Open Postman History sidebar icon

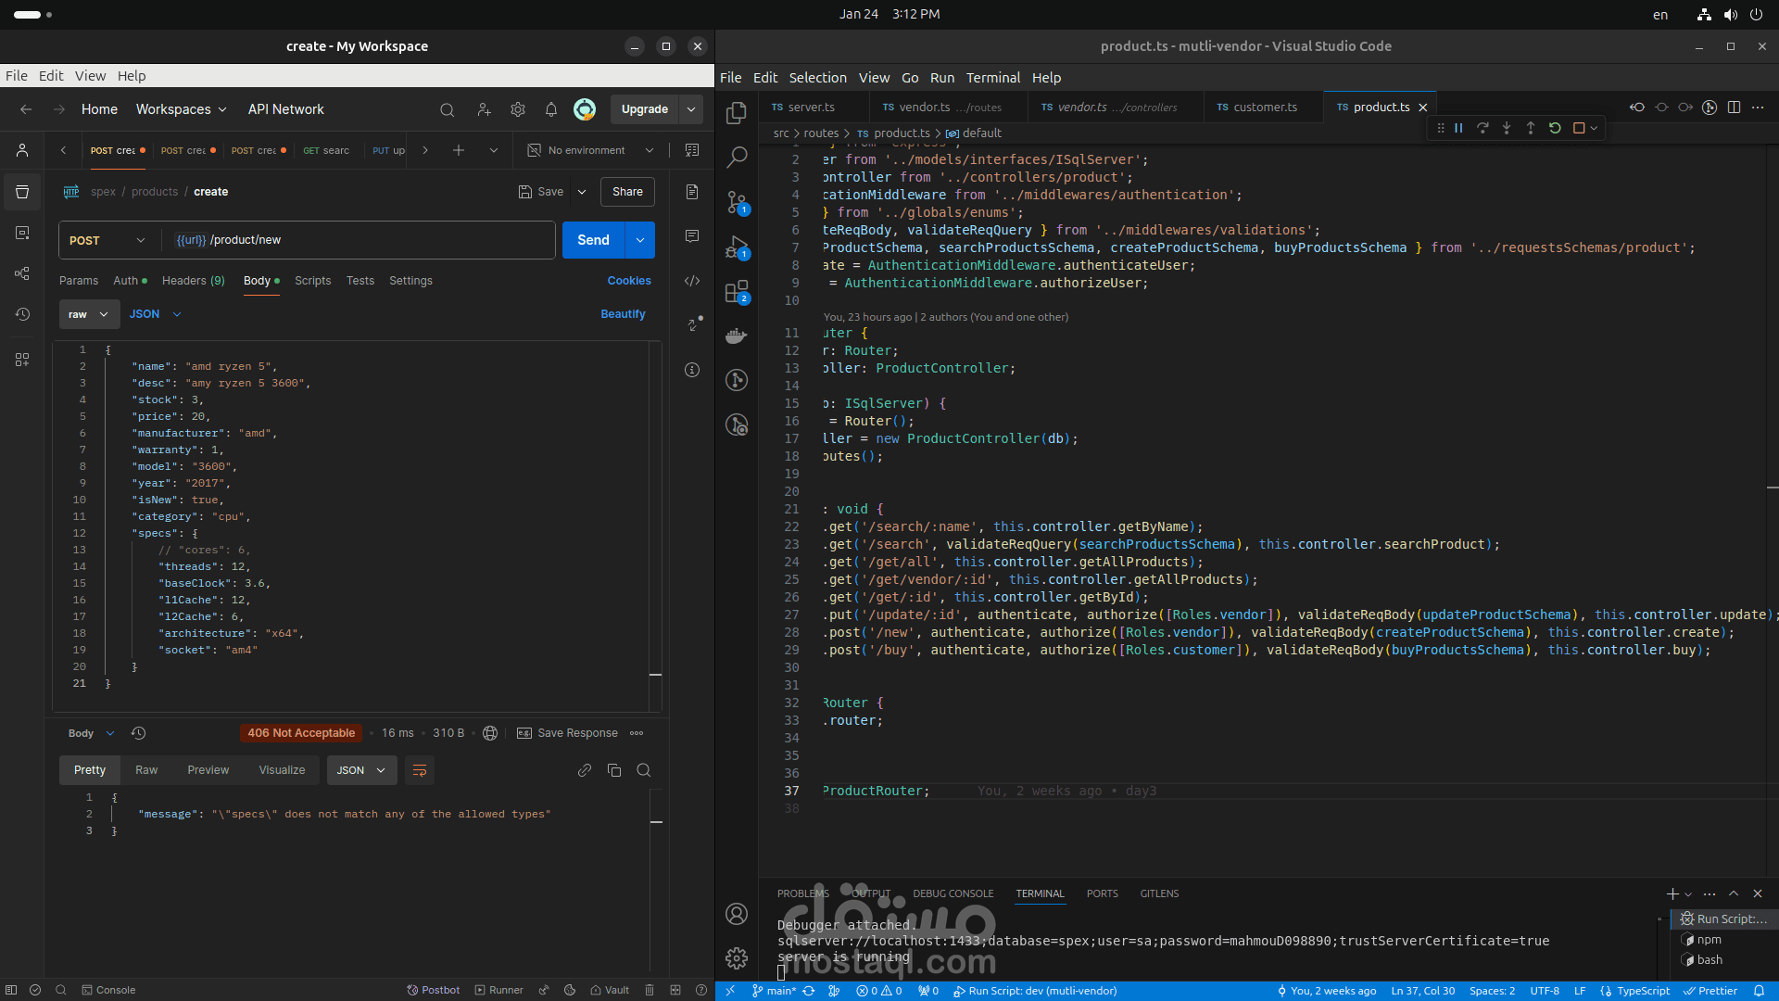tap(22, 314)
